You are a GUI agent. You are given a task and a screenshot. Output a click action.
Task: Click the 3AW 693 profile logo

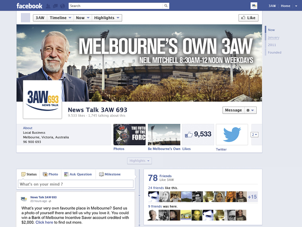tap(42, 100)
